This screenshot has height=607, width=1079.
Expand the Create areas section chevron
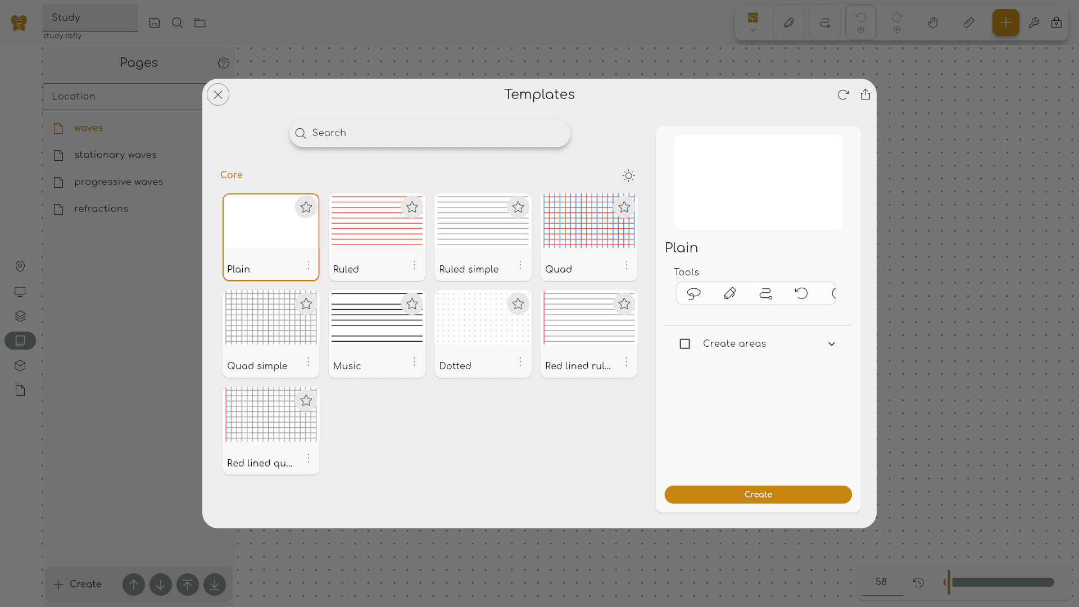pos(832,344)
